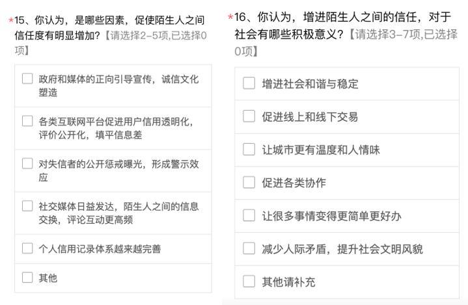
Task: Select 让城市更有温度和人情味 checkbox
Action: [x=249, y=150]
